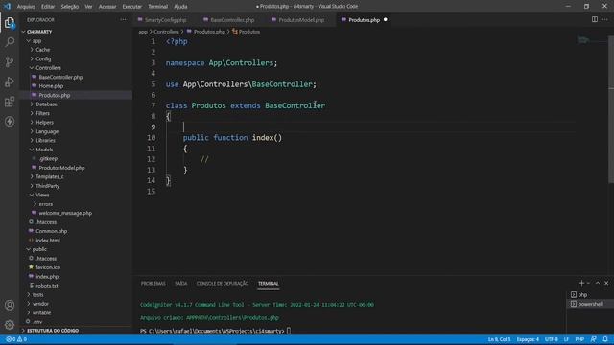The height and width of the screenshot is (345, 614).
Task: Change Espaços: 4 indentation setting
Action: [528, 339]
